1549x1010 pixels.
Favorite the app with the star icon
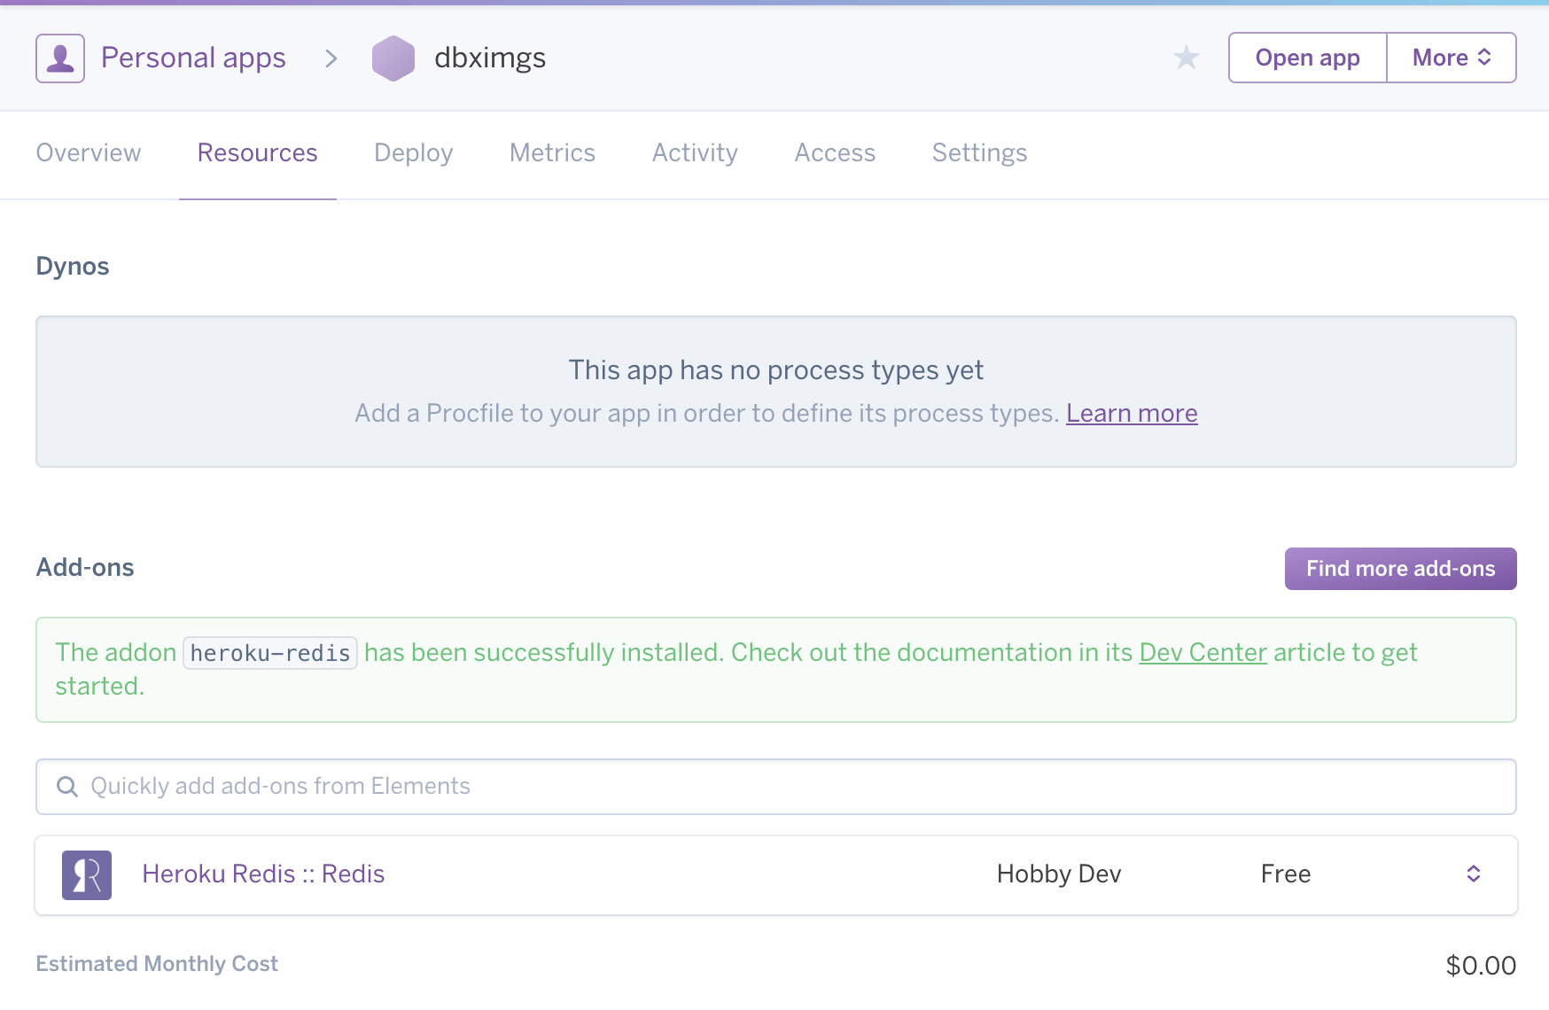pyautogui.click(x=1186, y=58)
